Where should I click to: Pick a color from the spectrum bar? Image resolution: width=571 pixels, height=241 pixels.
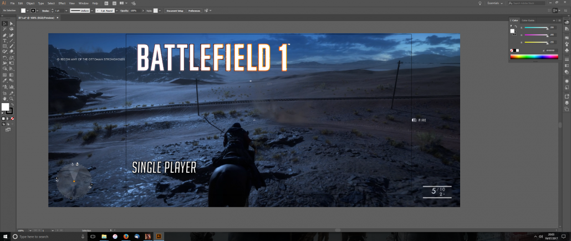(534, 57)
